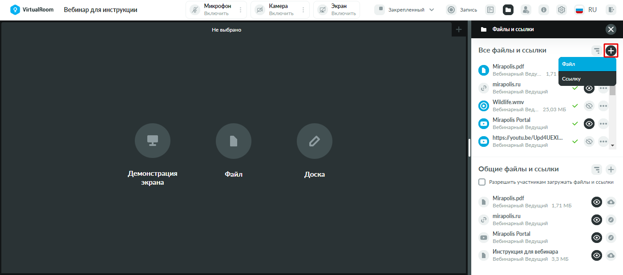Open the microphone options three-dot menu
Screen dimensions: 623x275
241,10
